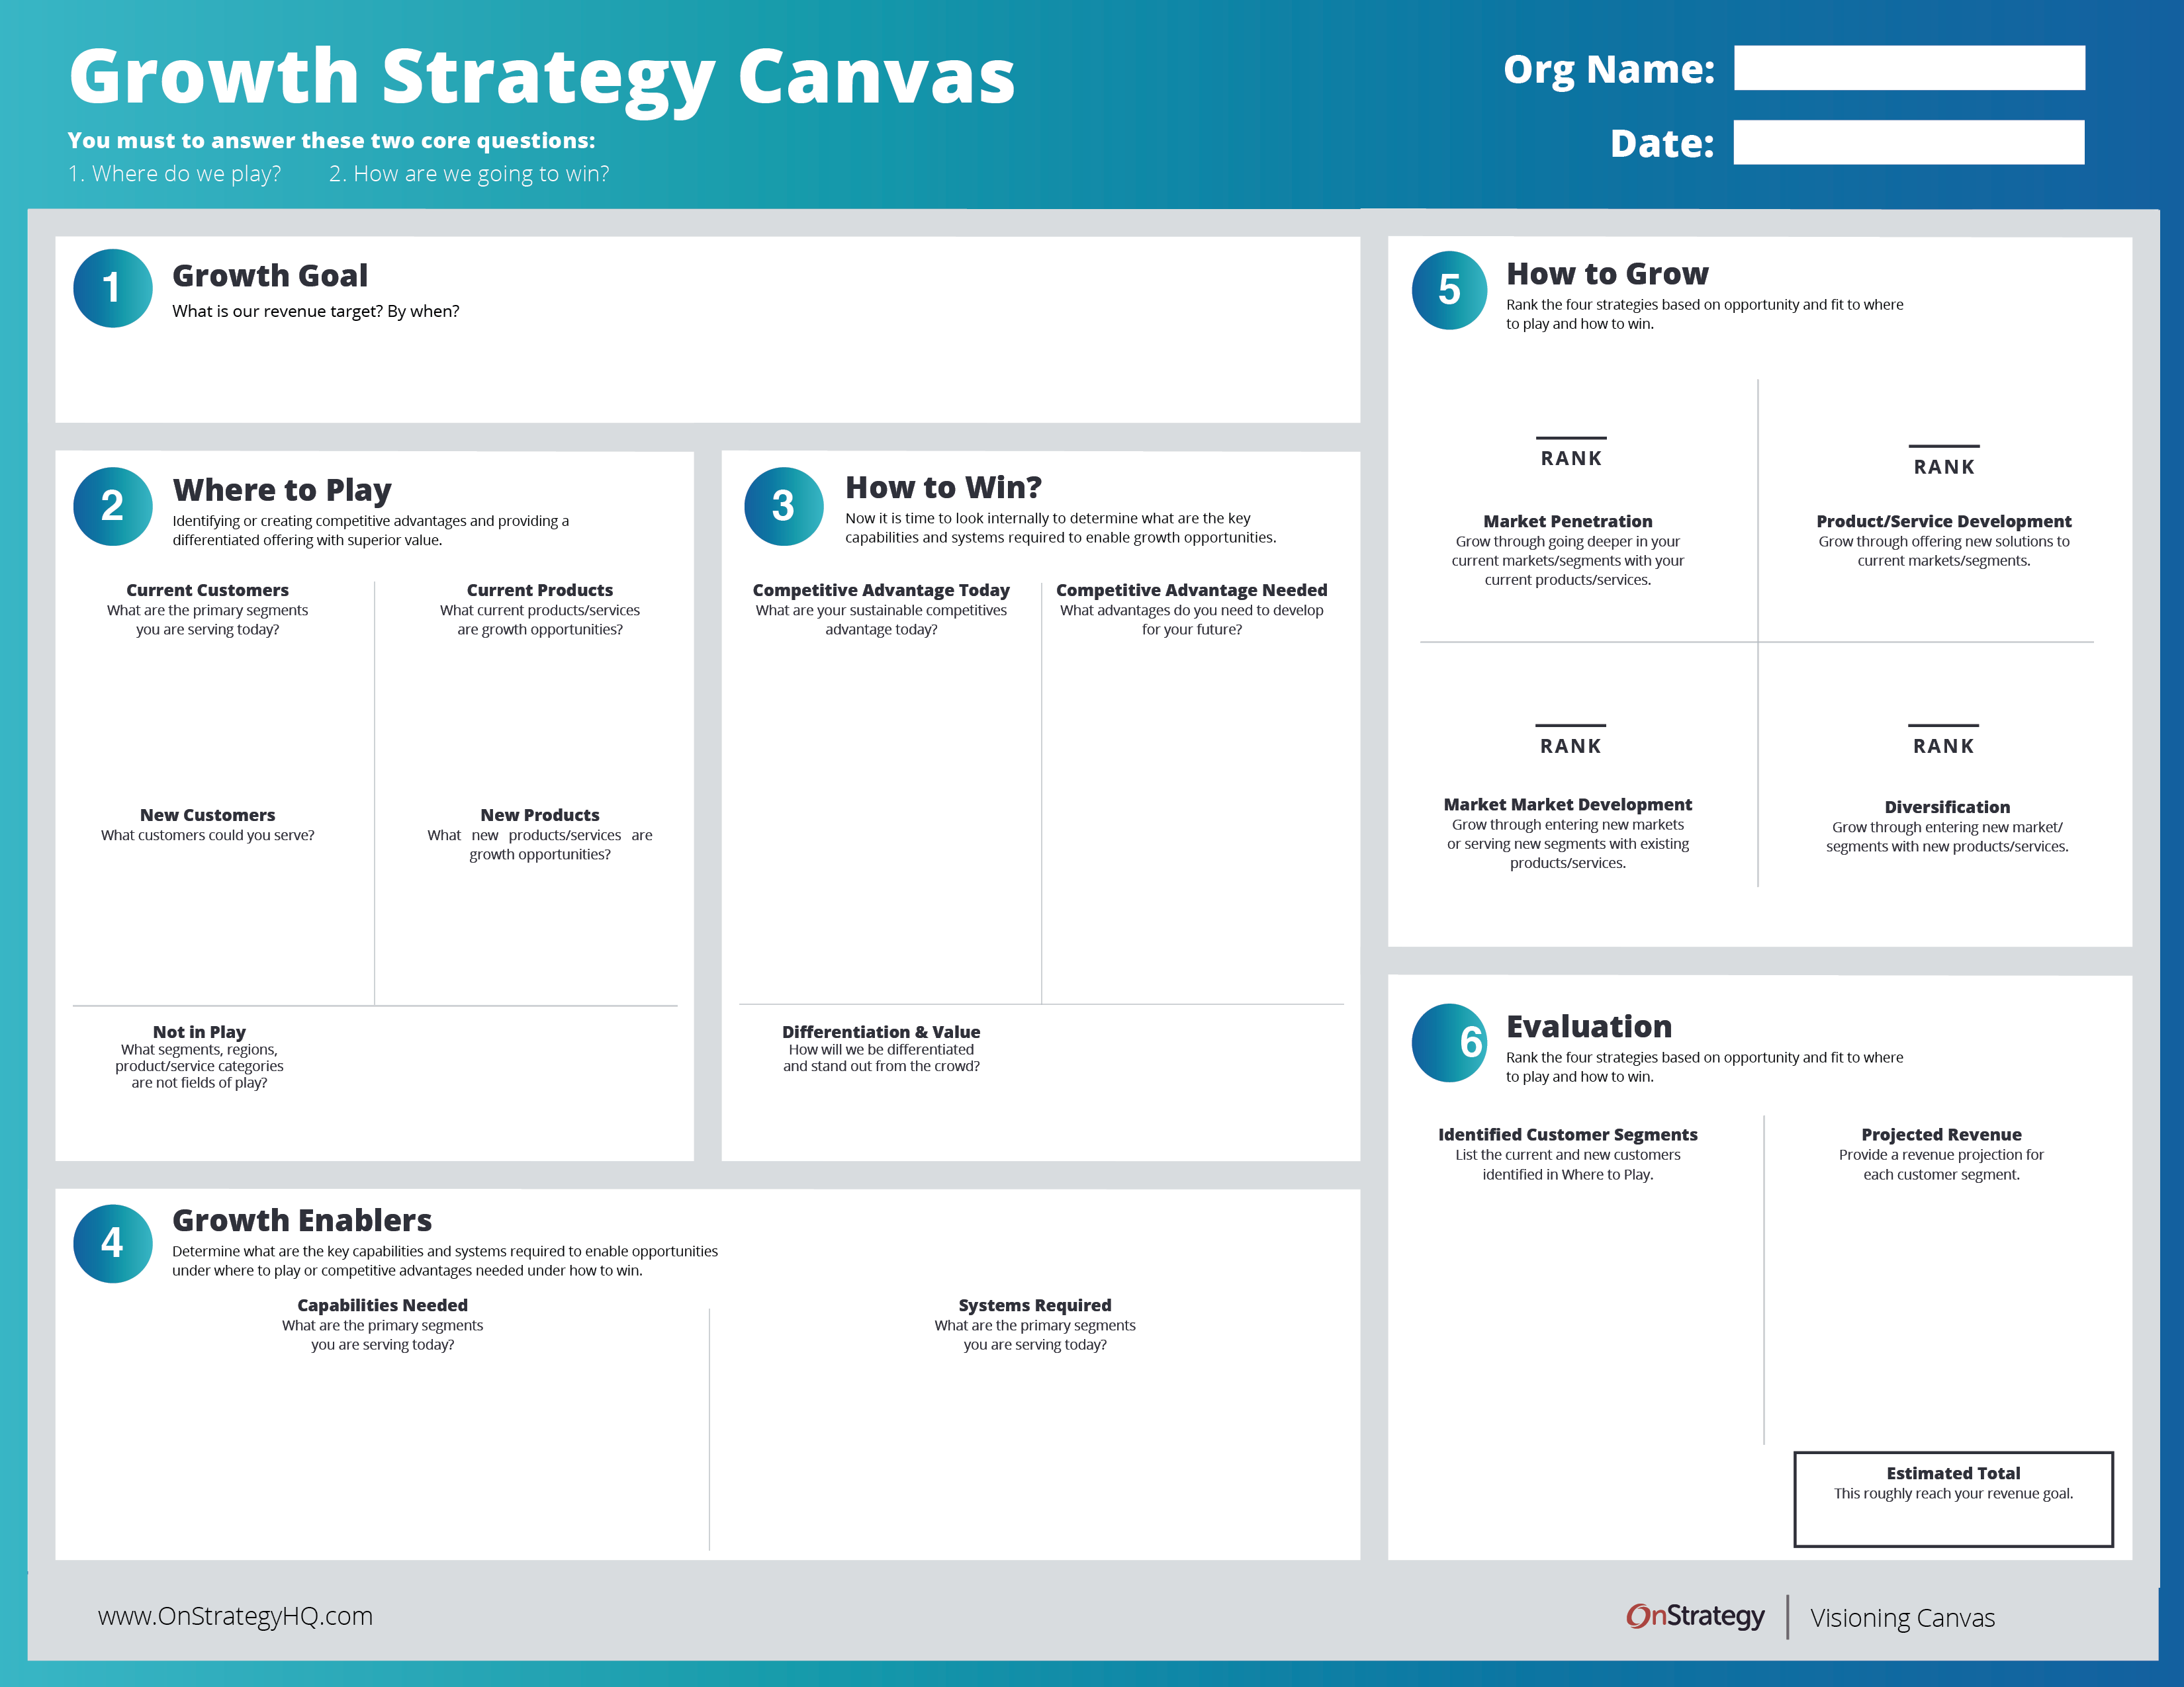Click the Org Name input field
This screenshot has height=1687, width=2184.
pyautogui.click(x=1909, y=68)
